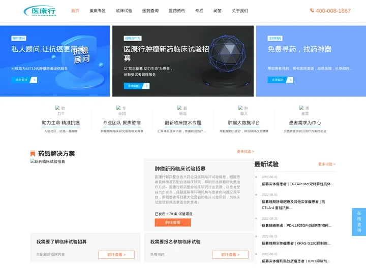The image size is (366, 274).
Task: Click the 医康行 logo
Action: click(40, 11)
